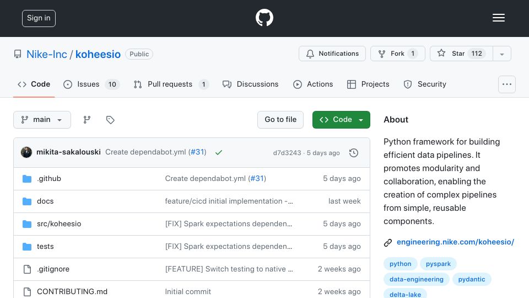Open the .gitignore file
The height and width of the screenshot is (298, 529).
click(53, 269)
